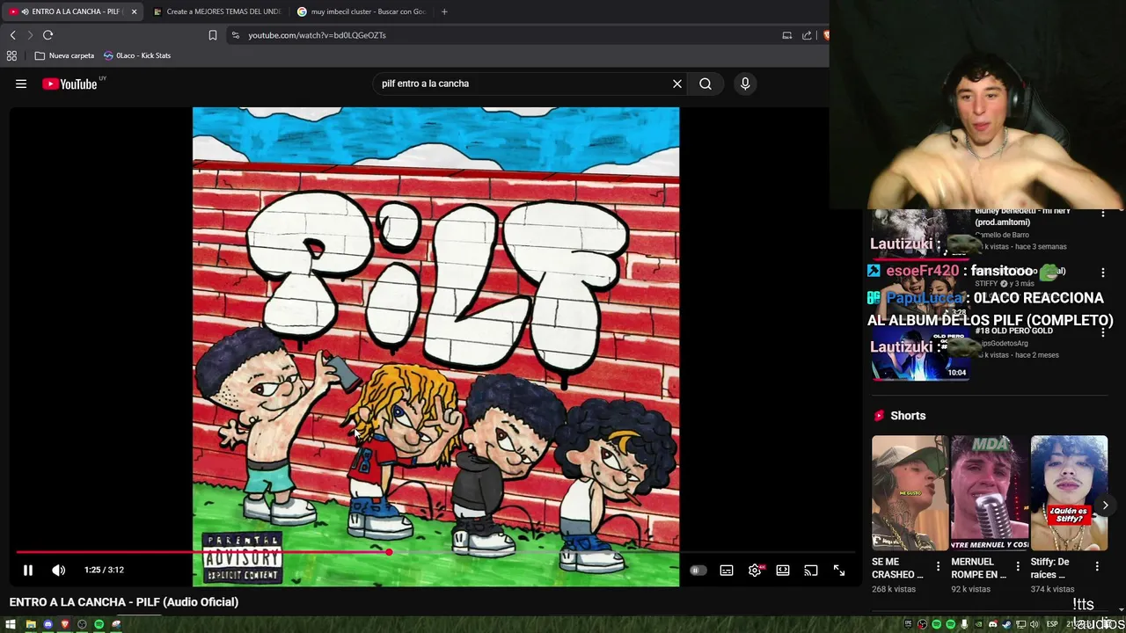Go back with browser back arrow
This screenshot has width=1126, height=633.
12,35
